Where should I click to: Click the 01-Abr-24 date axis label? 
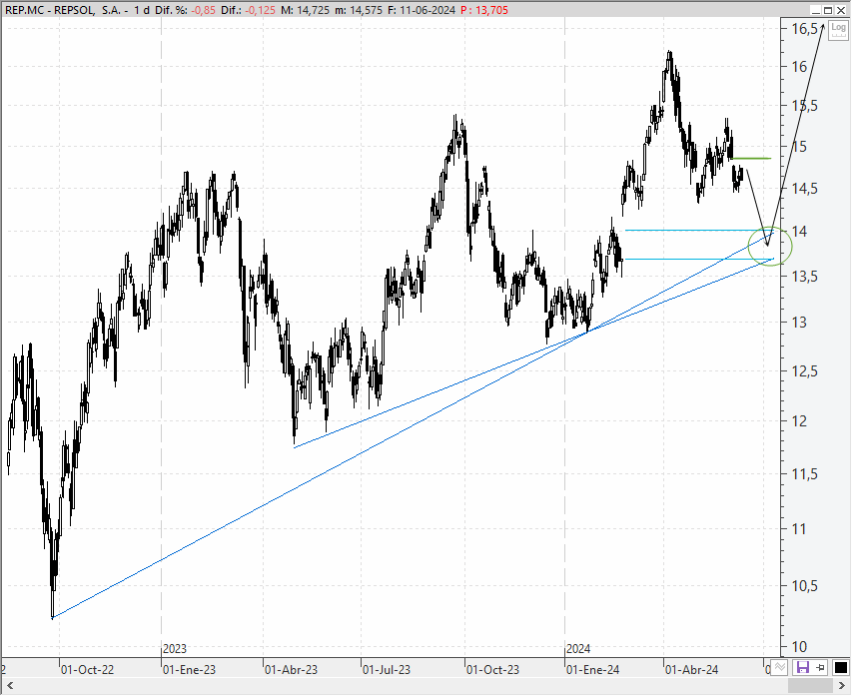click(x=692, y=670)
